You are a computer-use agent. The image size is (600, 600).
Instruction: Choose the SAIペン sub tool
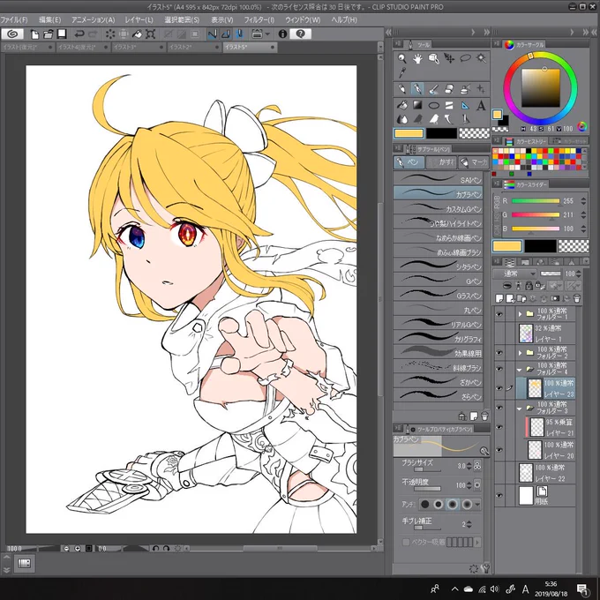pos(439,179)
